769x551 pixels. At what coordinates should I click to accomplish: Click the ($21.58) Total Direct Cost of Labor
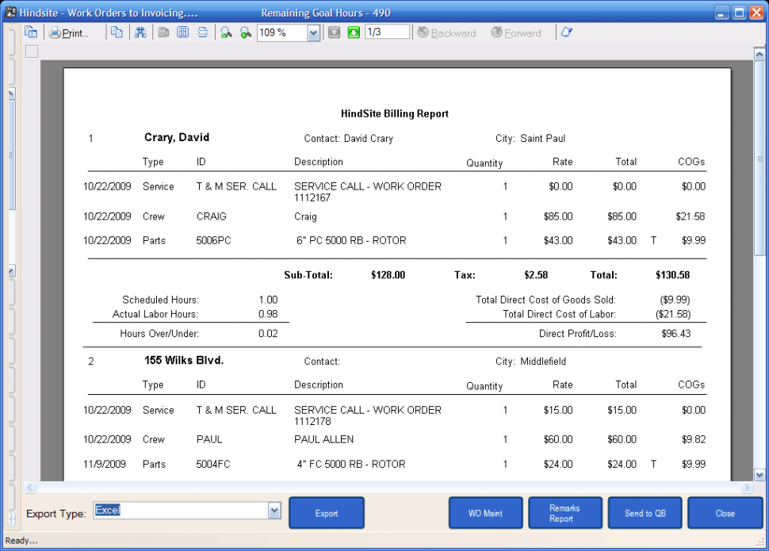(673, 314)
